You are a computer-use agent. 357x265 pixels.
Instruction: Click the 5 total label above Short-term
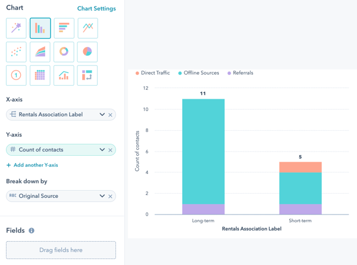(300, 157)
